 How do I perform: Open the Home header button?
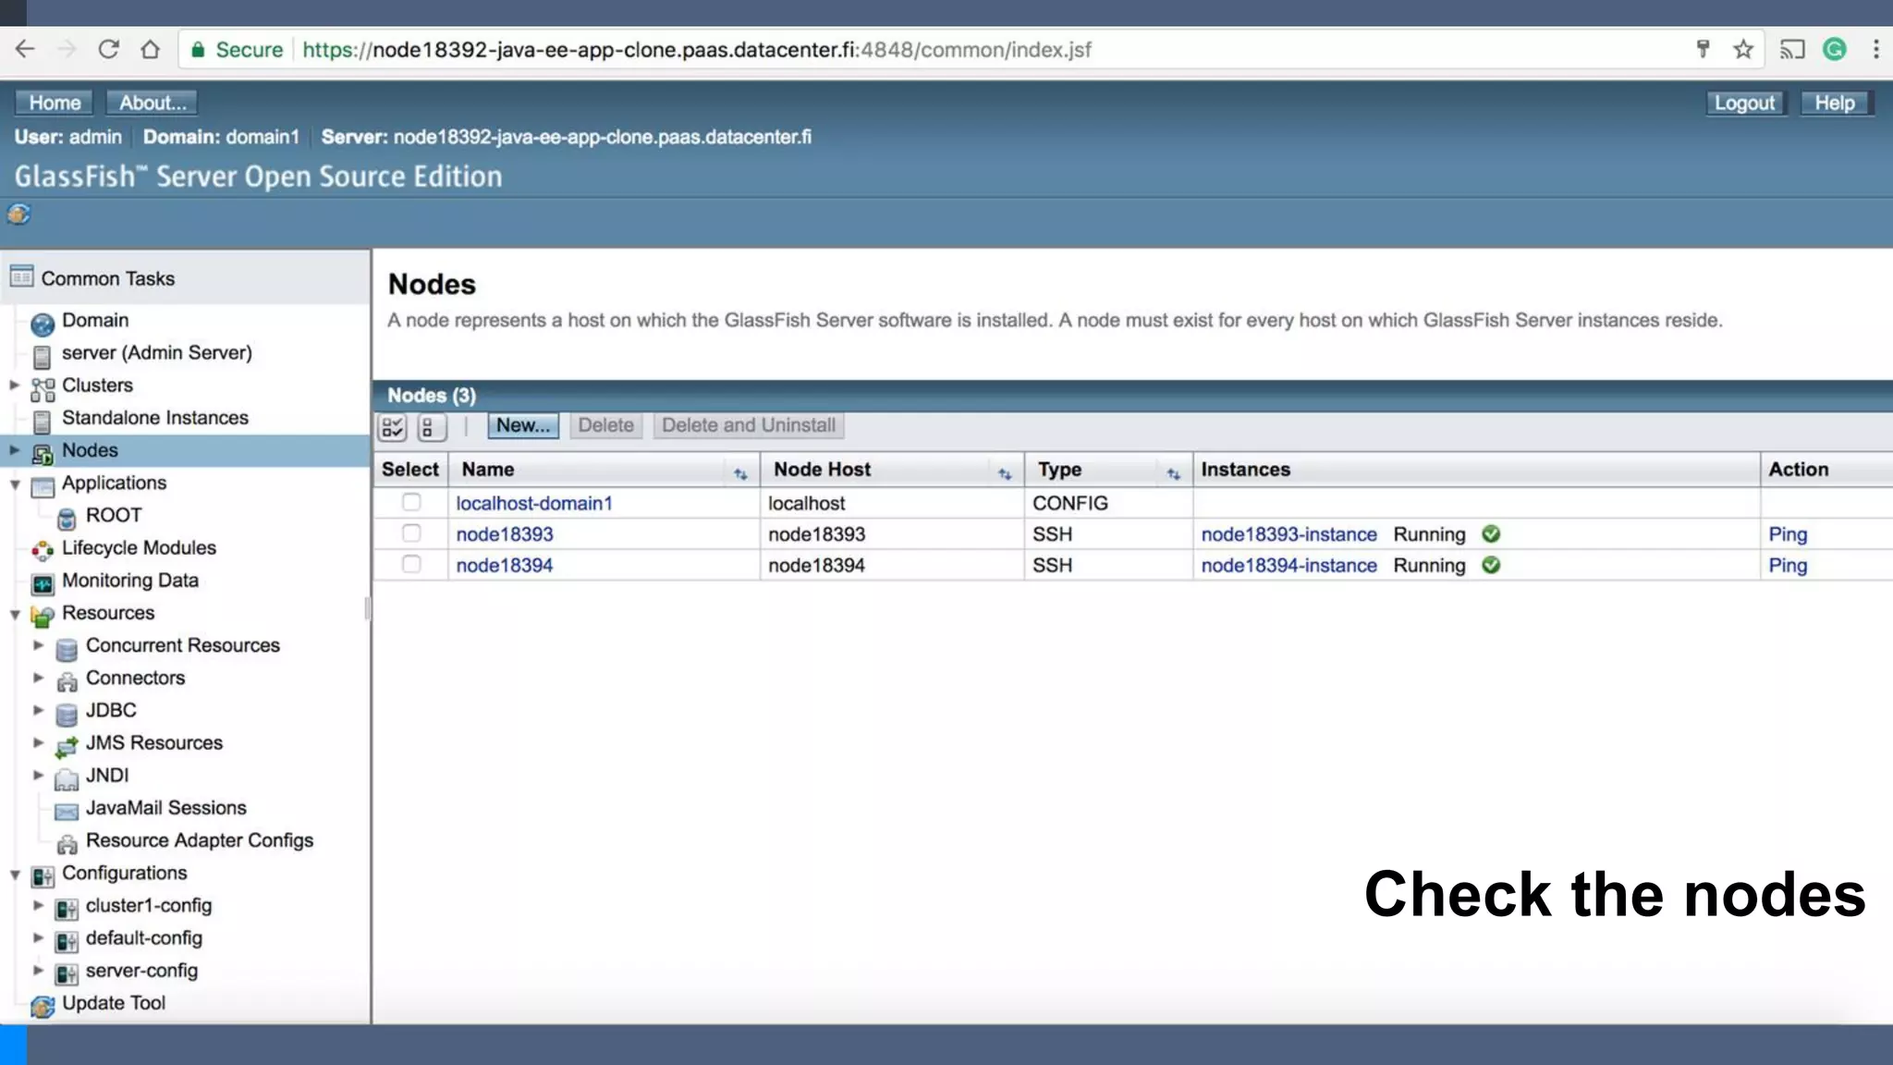point(55,103)
